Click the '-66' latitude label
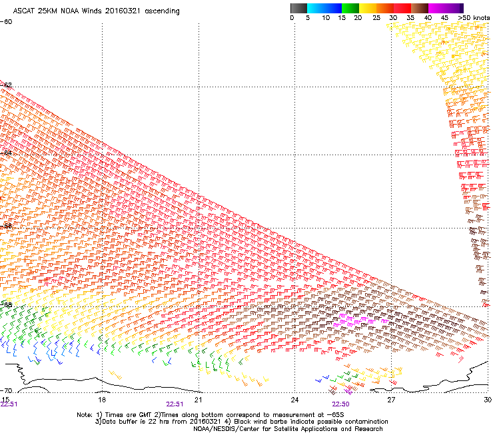The height and width of the screenshot is (433, 493). click(6, 226)
